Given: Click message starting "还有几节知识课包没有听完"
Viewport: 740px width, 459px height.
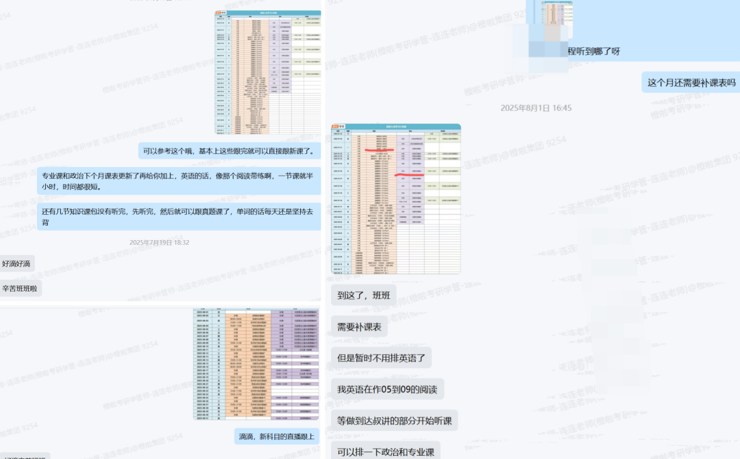Looking at the screenshot, I should [x=179, y=217].
